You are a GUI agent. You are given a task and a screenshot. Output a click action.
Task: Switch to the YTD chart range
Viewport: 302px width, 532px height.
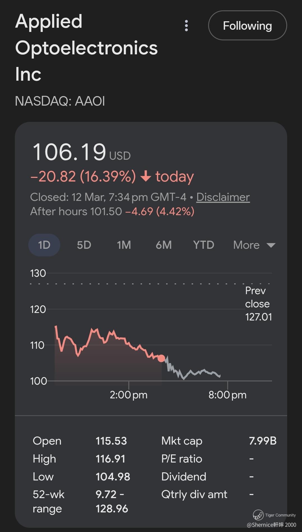(204, 245)
